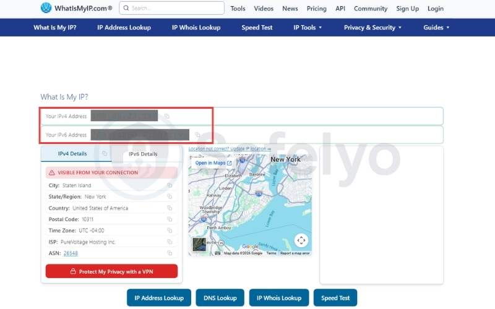Image resolution: width=495 pixels, height=309 pixels.
Task: Expand the IP Tools dropdown menu
Action: tap(308, 27)
